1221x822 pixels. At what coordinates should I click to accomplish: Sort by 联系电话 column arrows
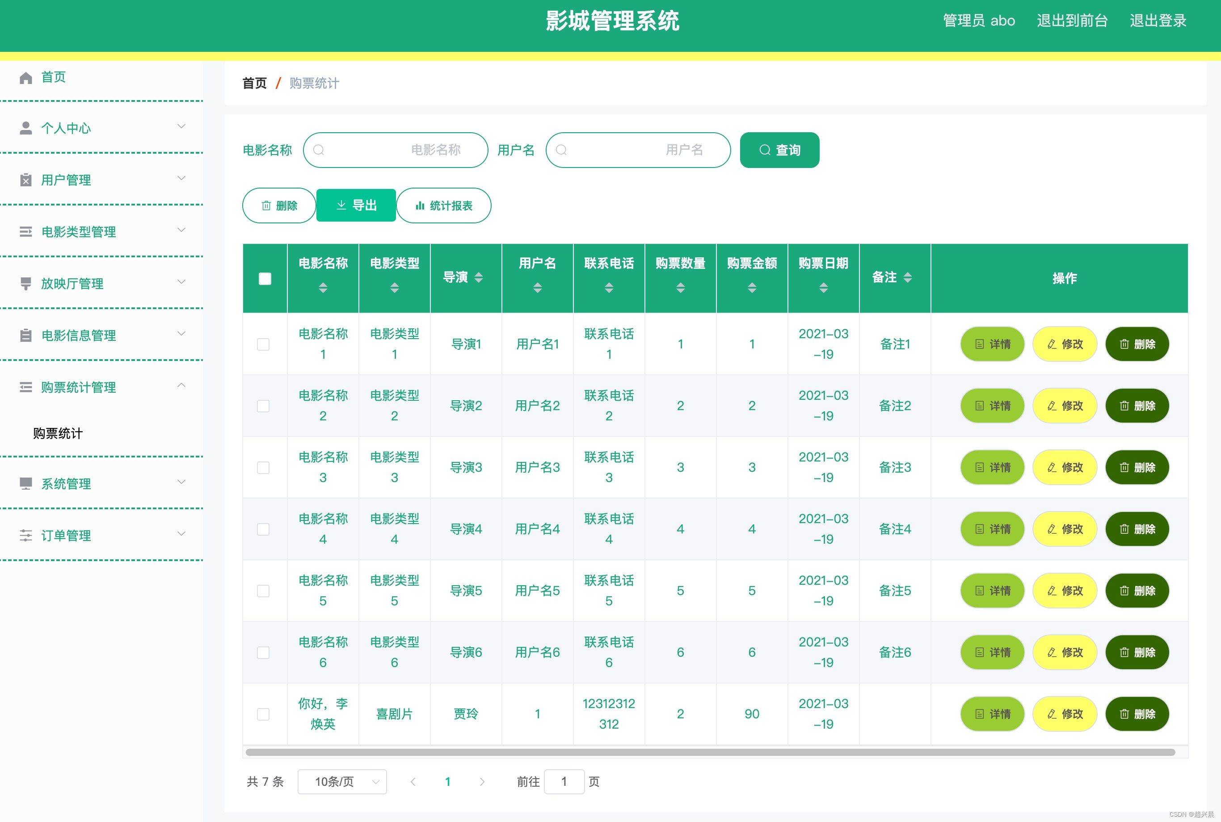pyautogui.click(x=609, y=287)
